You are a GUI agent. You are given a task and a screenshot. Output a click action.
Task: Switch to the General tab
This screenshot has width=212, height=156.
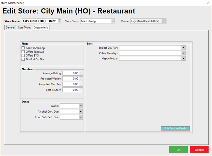point(10,28)
